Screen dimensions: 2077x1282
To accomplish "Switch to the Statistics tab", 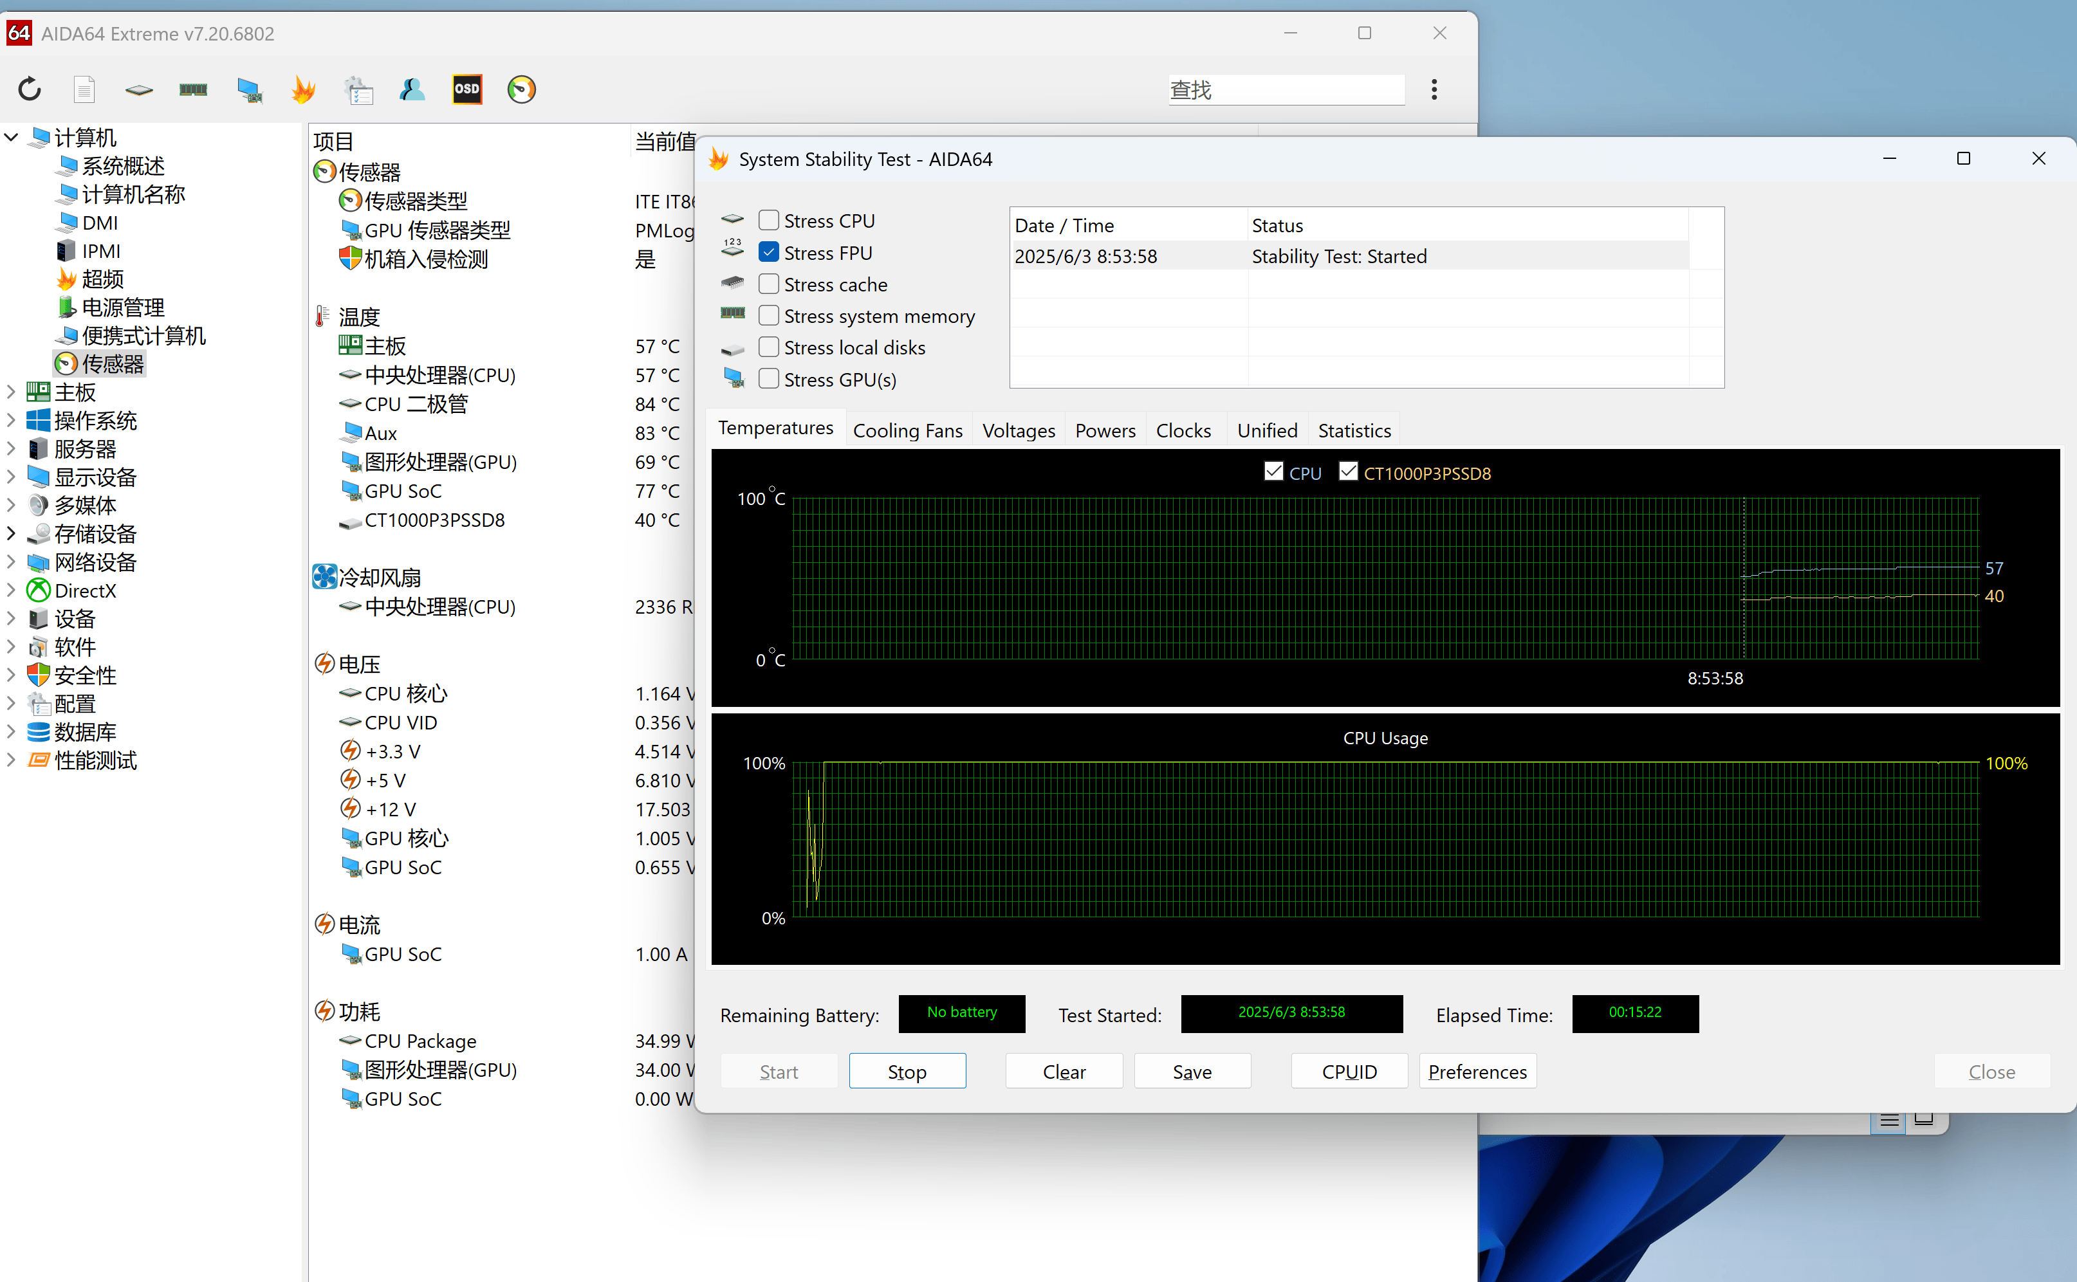I will (1354, 431).
